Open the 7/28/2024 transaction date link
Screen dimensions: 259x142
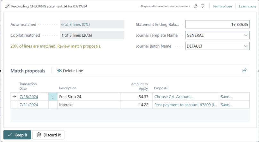[x=29, y=97]
